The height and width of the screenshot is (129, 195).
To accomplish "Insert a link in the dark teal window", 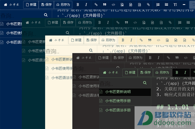I will (118, 22).
